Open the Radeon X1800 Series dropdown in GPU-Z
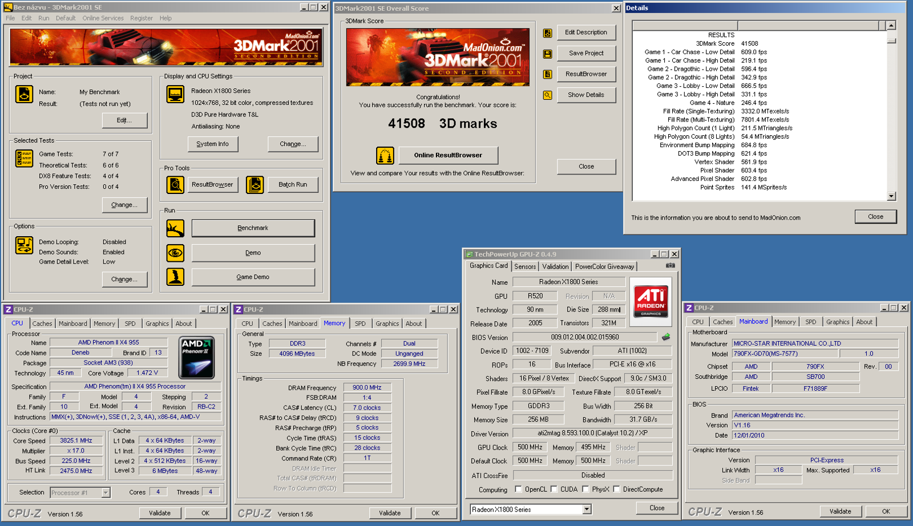Screen dimensions: 913x526 point(587,509)
